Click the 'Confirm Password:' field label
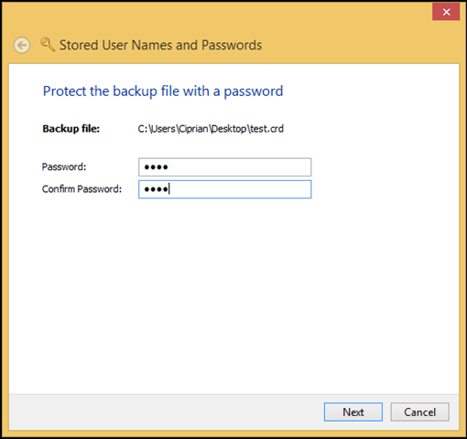Viewport: 467px width, 439px height. point(81,189)
